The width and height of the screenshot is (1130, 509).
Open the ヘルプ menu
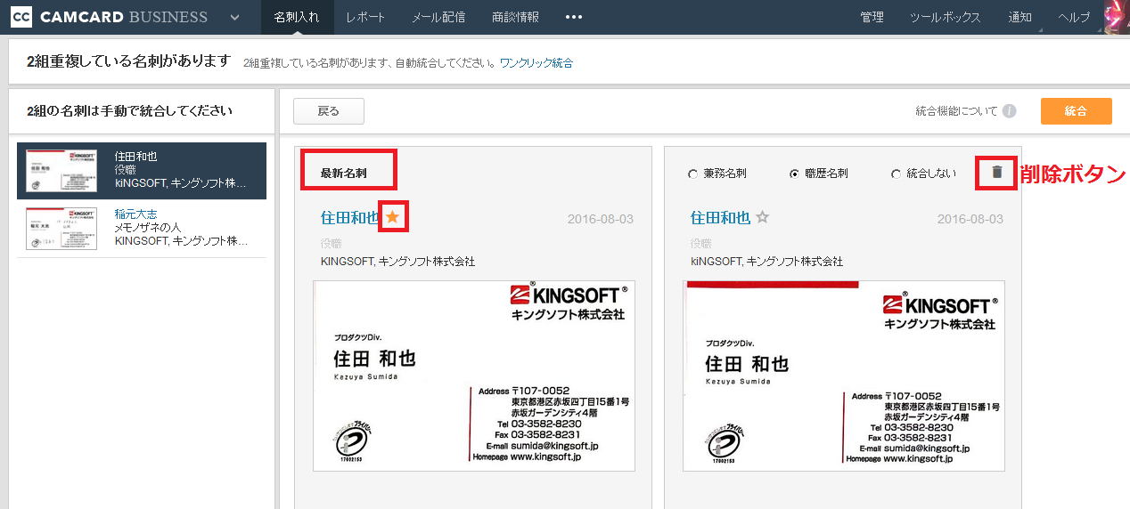pos(1073,17)
